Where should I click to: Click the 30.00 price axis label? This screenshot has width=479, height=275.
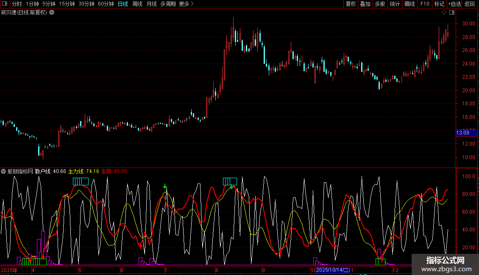468,23
